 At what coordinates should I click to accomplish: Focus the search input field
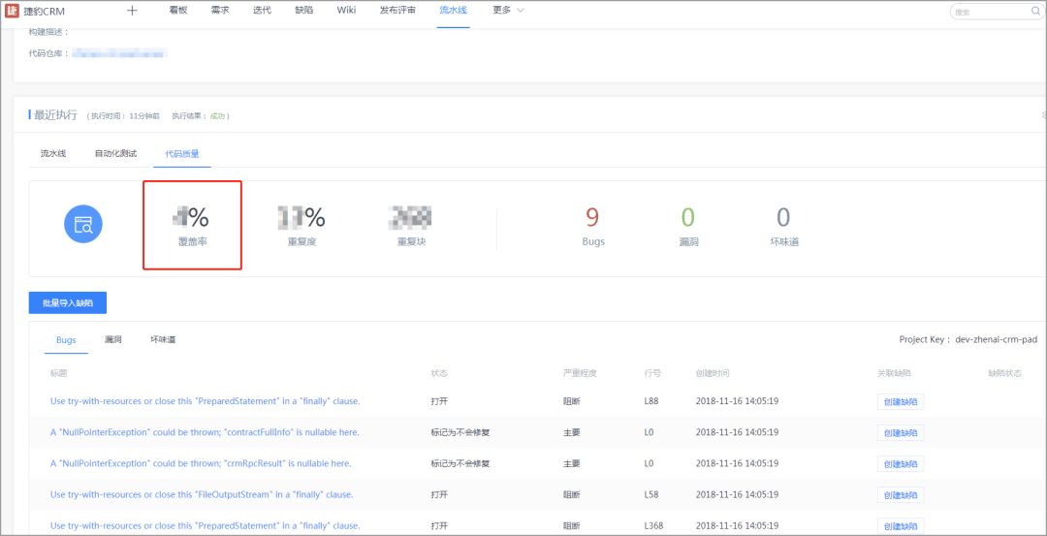(989, 12)
